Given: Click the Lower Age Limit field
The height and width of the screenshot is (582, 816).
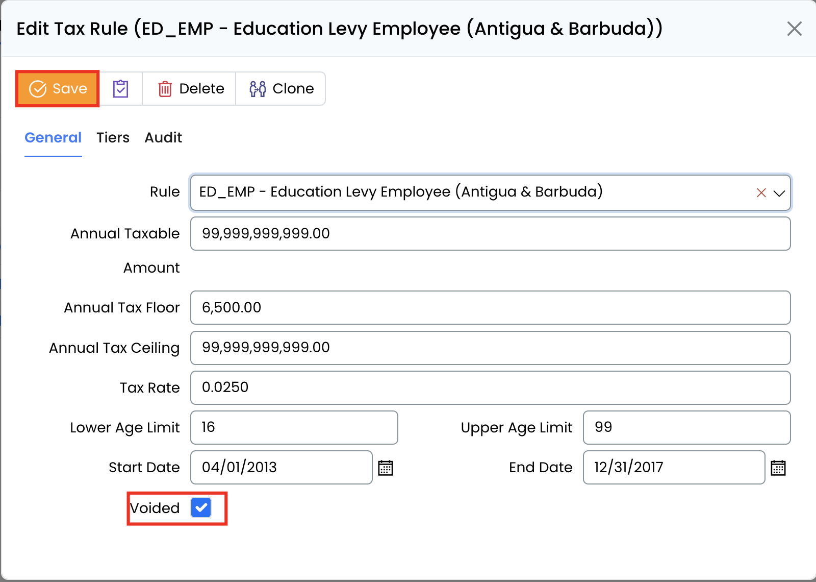Looking at the screenshot, I should tap(294, 427).
